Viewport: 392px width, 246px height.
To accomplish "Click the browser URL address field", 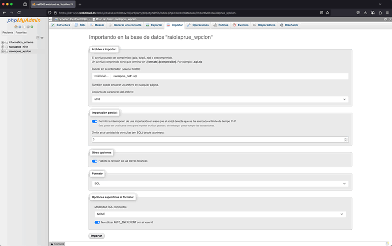I will [x=188, y=13].
